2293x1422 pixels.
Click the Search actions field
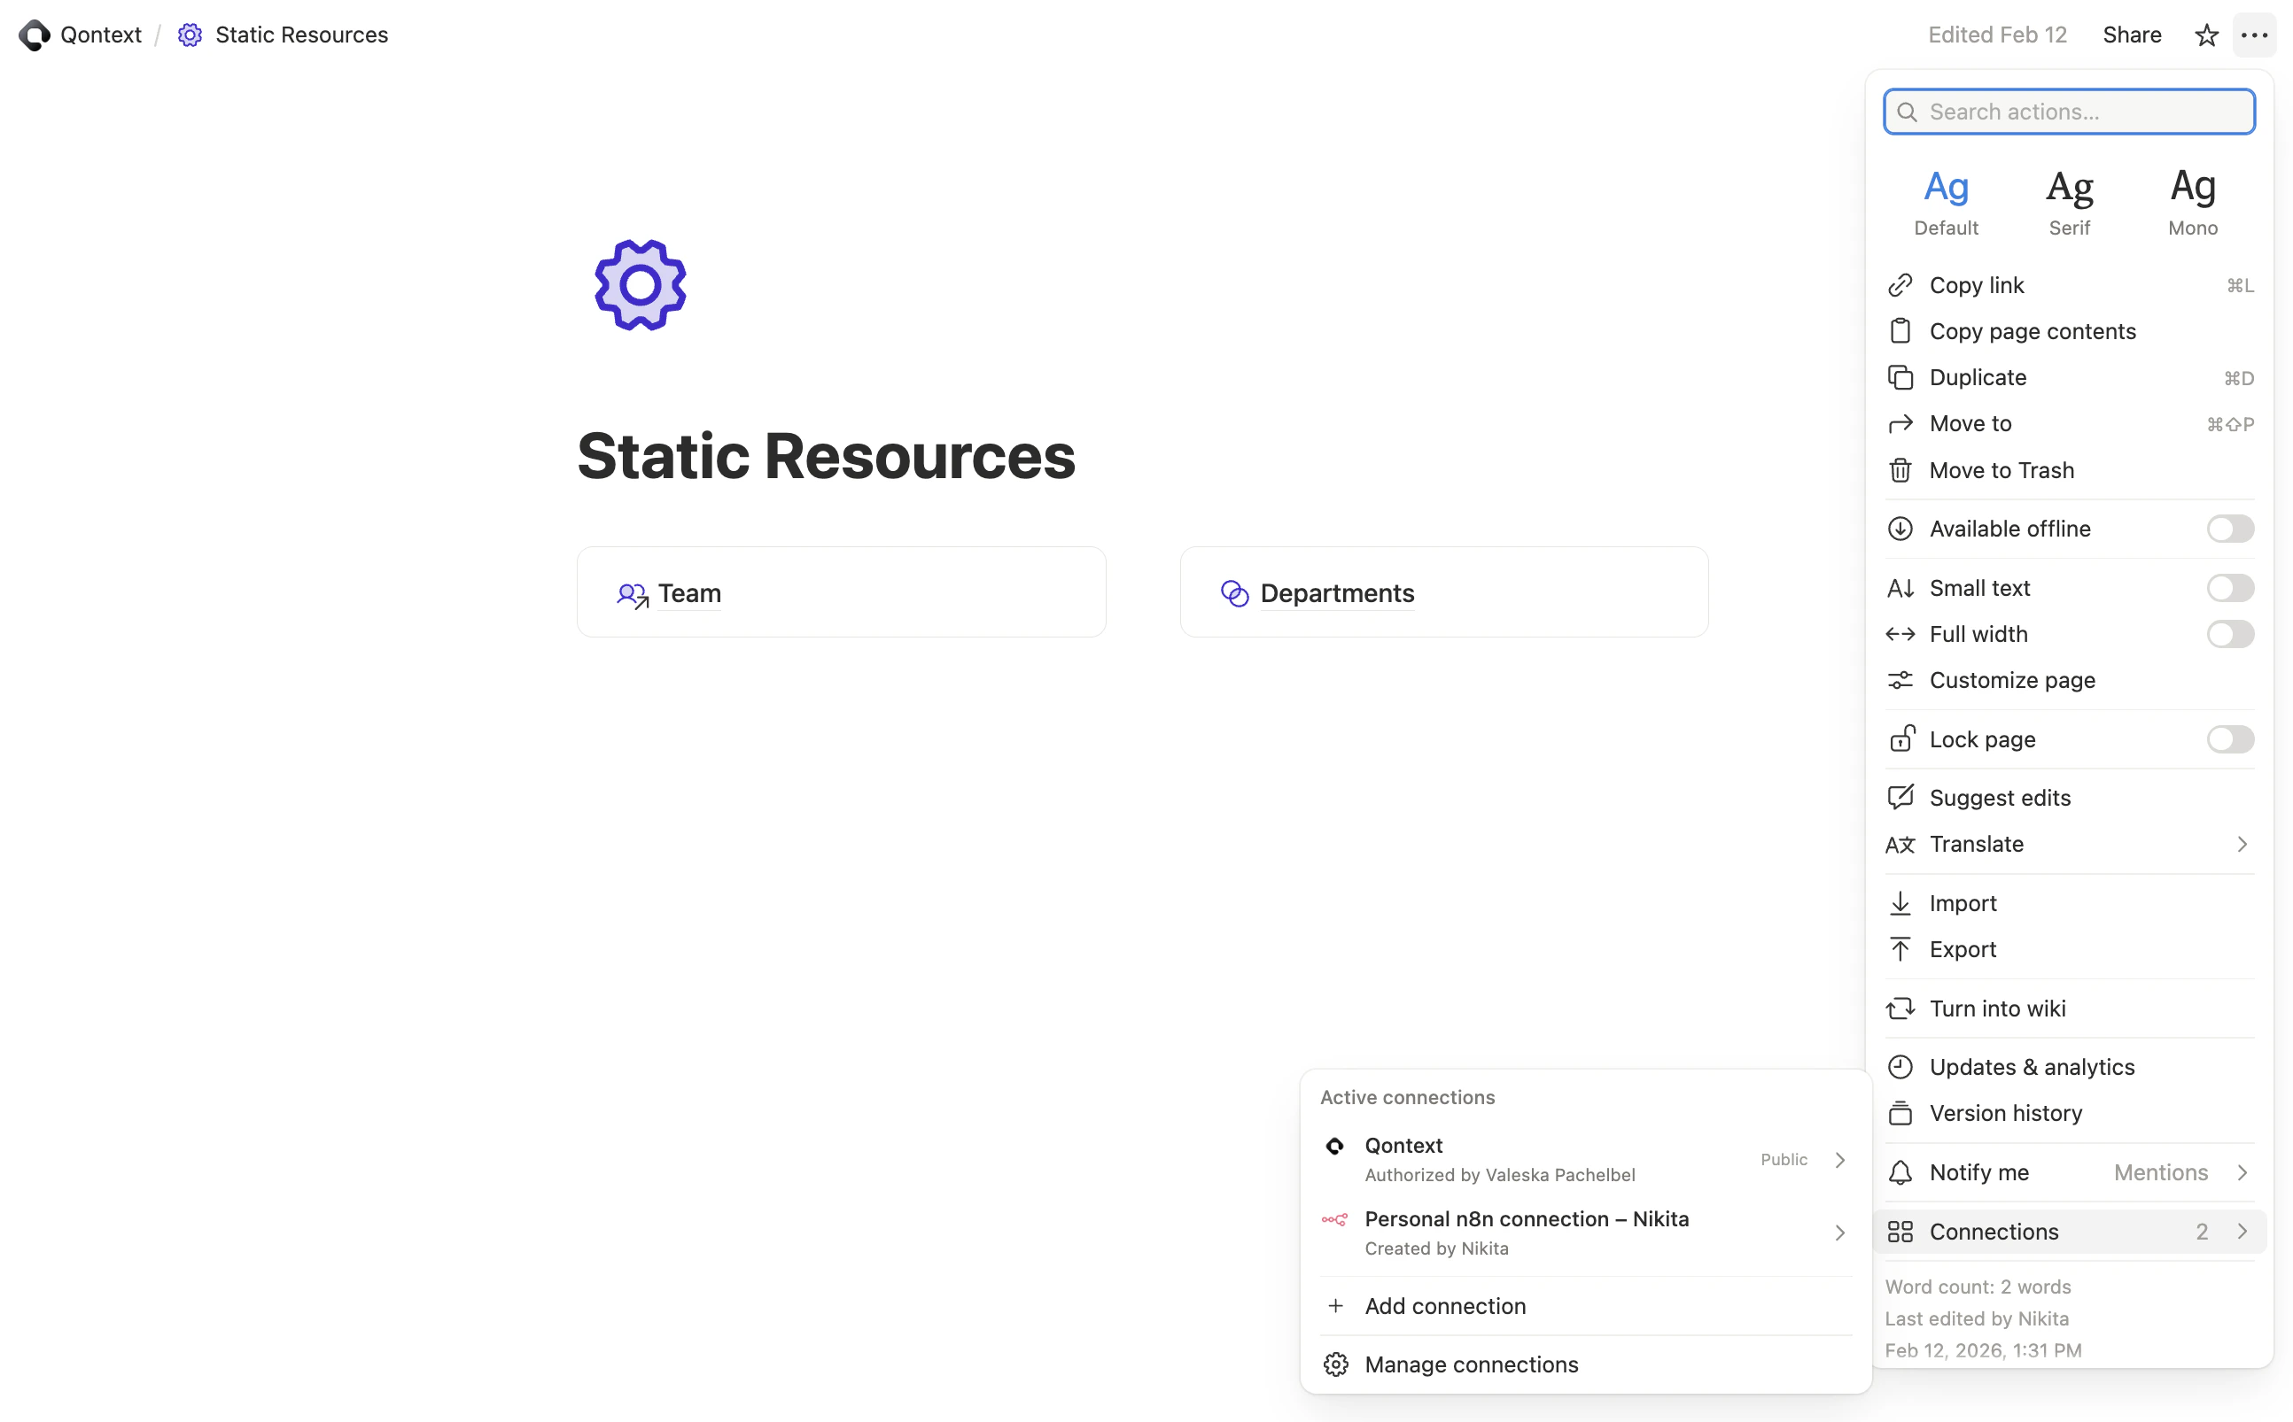point(2068,111)
